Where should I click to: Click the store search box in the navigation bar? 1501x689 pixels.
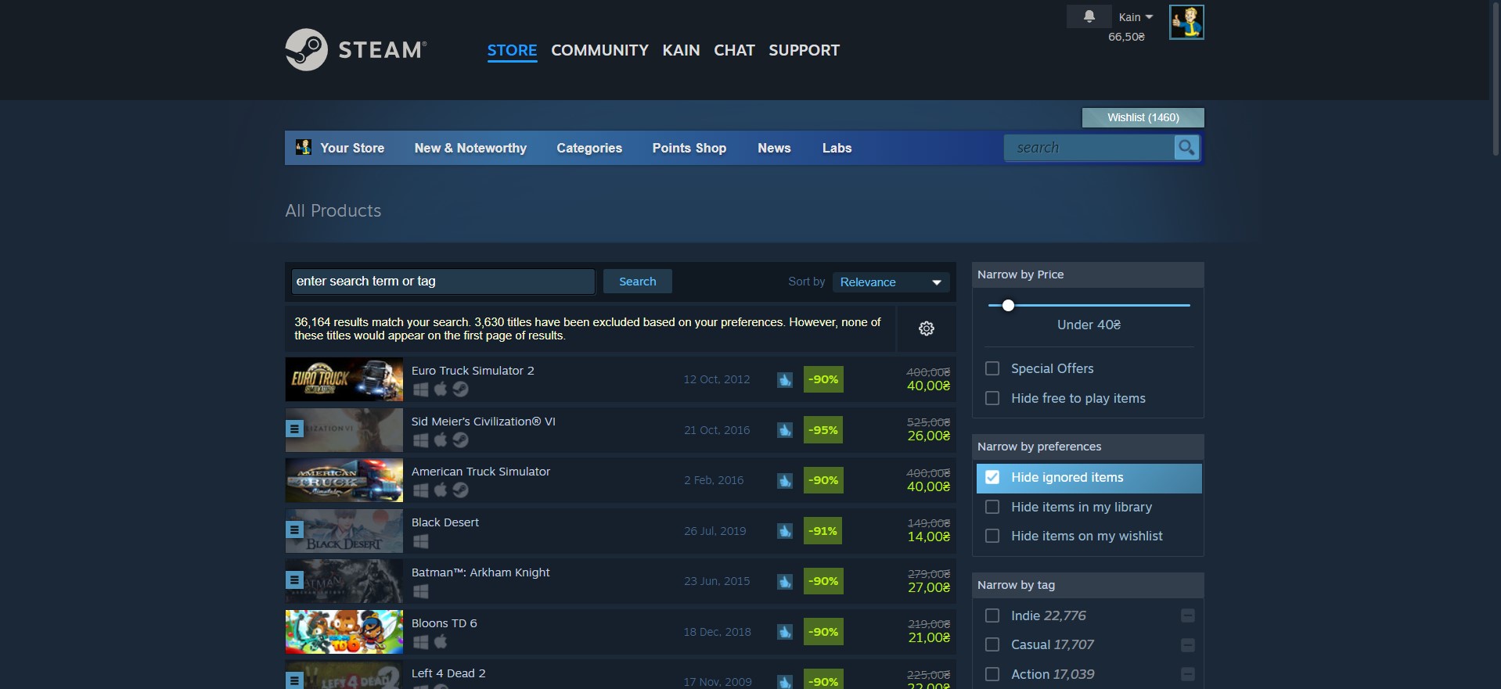[x=1089, y=148]
